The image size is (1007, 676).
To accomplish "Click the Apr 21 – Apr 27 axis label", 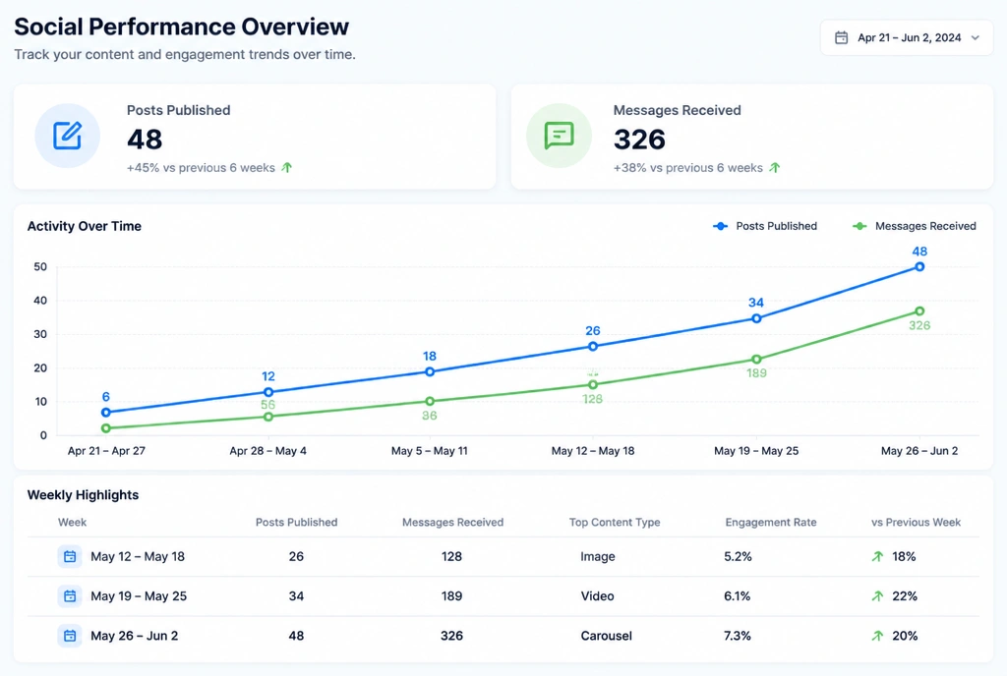I will 106,451.
